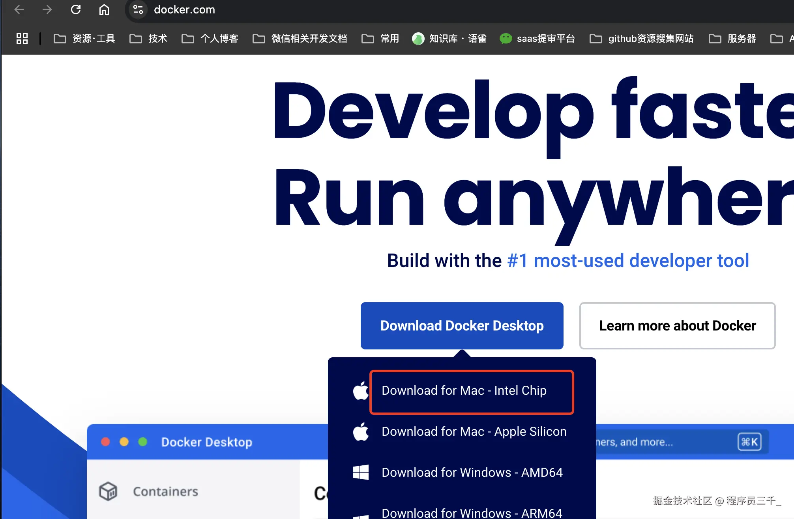The width and height of the screenshot is (794, 519).
Task: Choose Download for Windows - AMD64
Action: coord(472,472)
